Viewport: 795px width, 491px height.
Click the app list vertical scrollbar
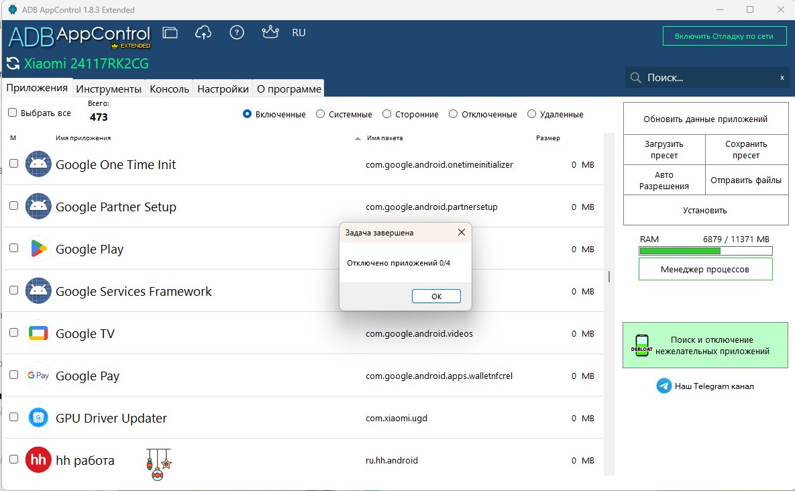(609, 304)
